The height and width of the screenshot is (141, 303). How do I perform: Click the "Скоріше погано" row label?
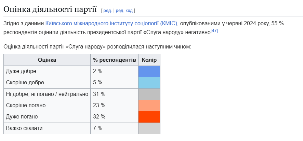[26, 105]
